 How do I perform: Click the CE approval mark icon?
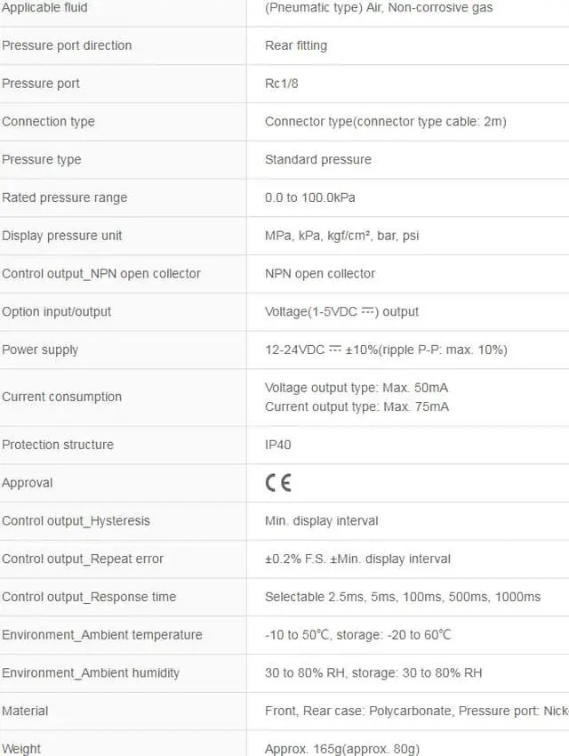(x=278, y=483)
